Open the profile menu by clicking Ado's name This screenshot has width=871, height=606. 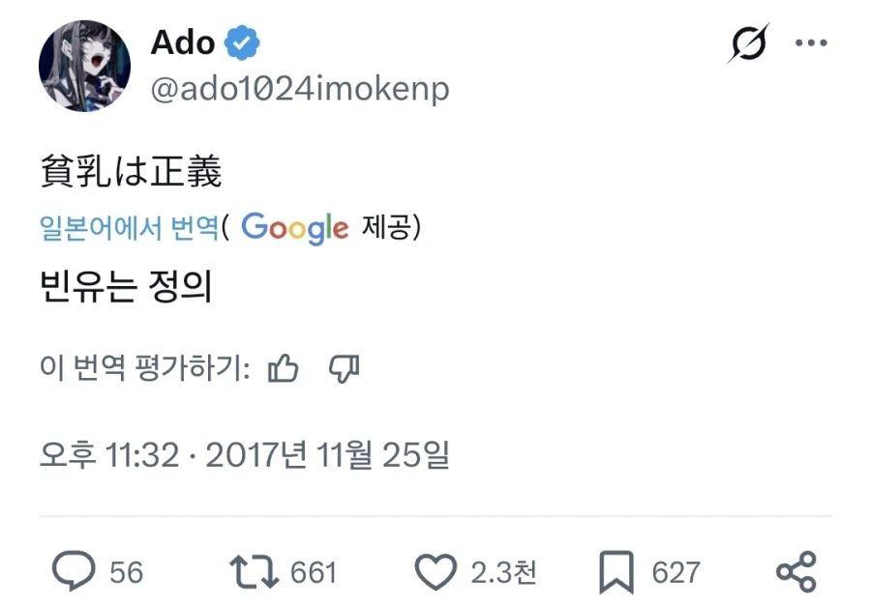[184, 43]
